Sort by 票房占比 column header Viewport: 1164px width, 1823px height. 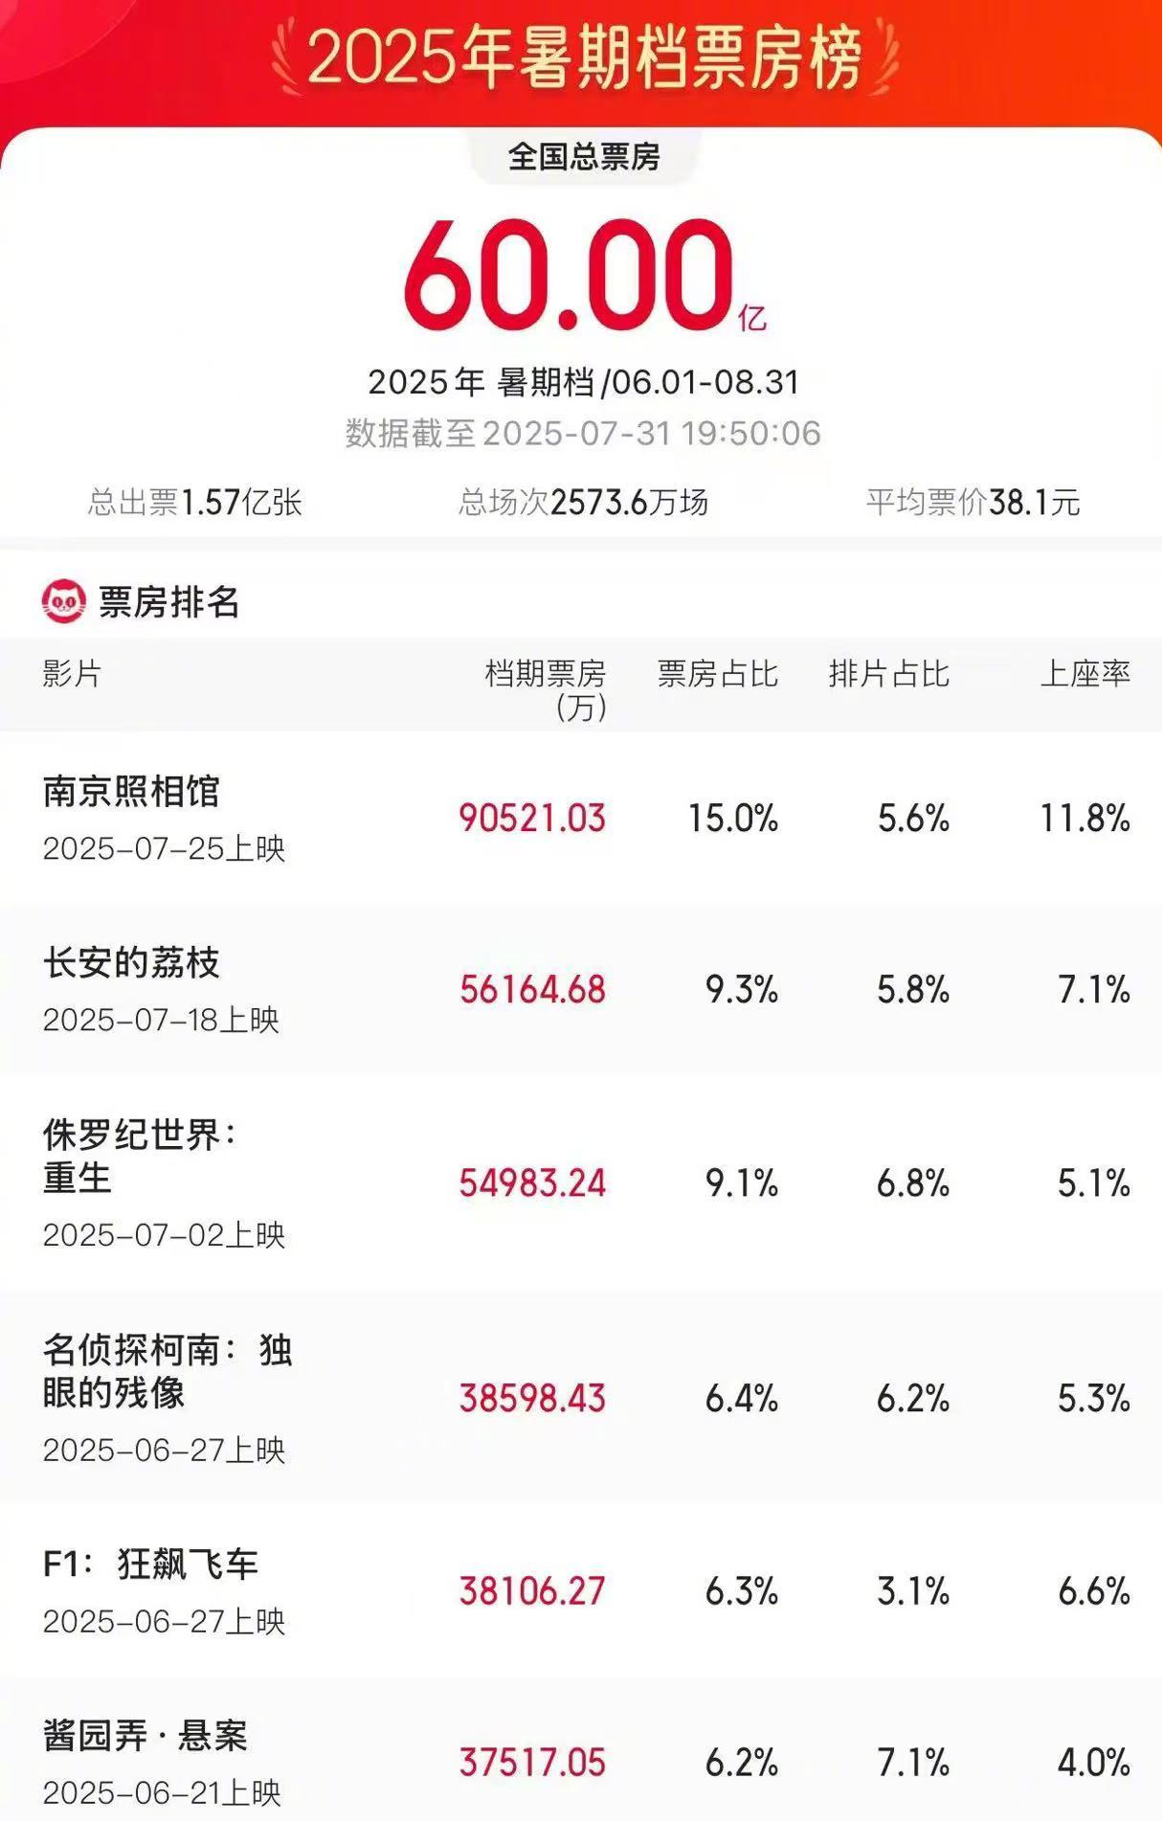[x=718, y=674]
